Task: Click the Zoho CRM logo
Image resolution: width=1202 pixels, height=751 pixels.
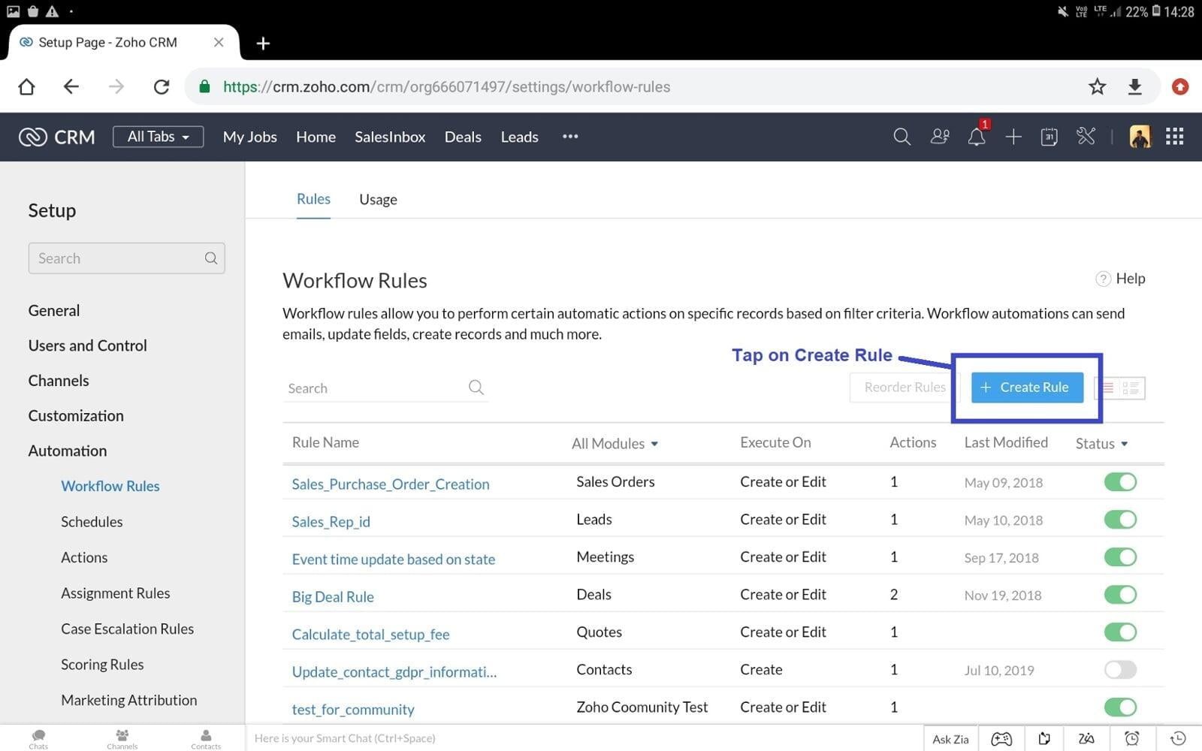Action: click(57, 137)
